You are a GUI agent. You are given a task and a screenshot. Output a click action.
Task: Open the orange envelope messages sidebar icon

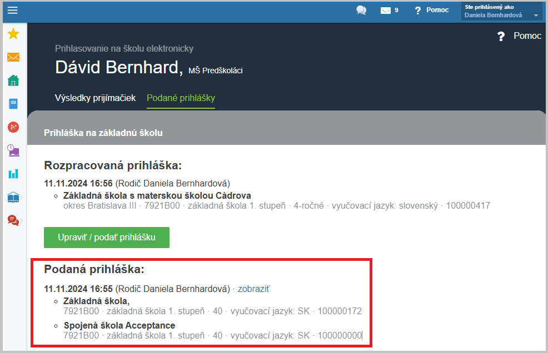click(x=13, y=57)
